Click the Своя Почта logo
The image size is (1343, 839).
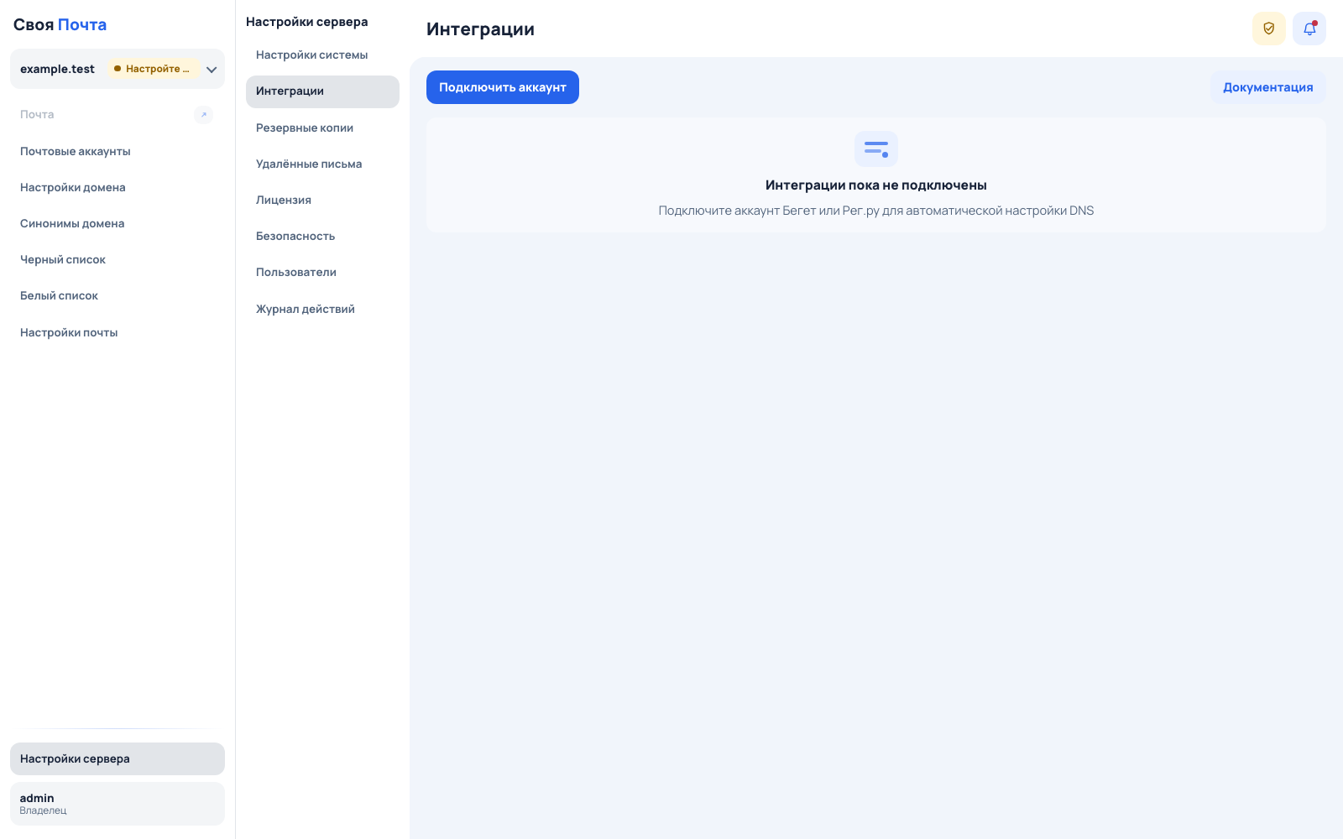coord(60,25)
